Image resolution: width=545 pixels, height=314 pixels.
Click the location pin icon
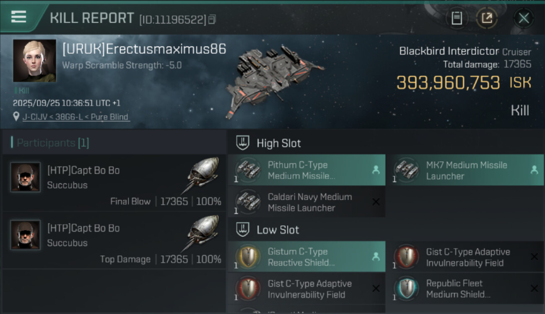pos(16,117)
